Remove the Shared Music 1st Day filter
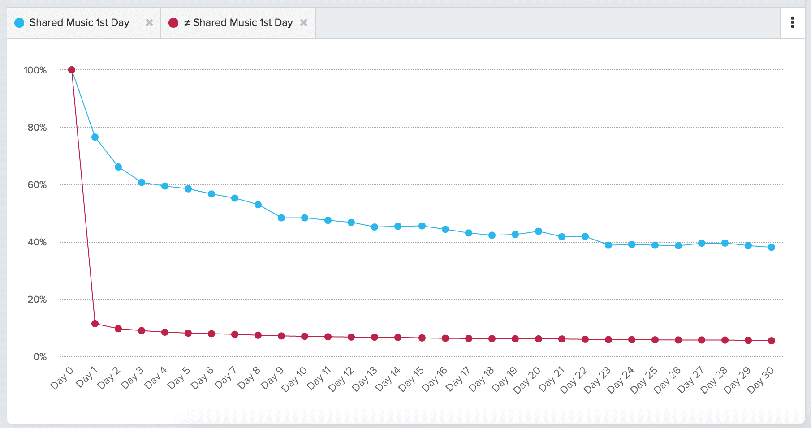 pyautogui.click(x=150, y=22)
